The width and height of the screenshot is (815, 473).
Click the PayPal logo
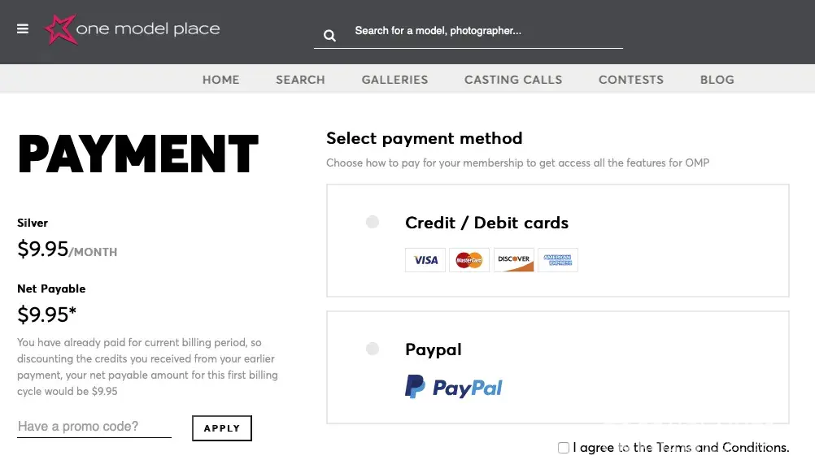point(454,387)
